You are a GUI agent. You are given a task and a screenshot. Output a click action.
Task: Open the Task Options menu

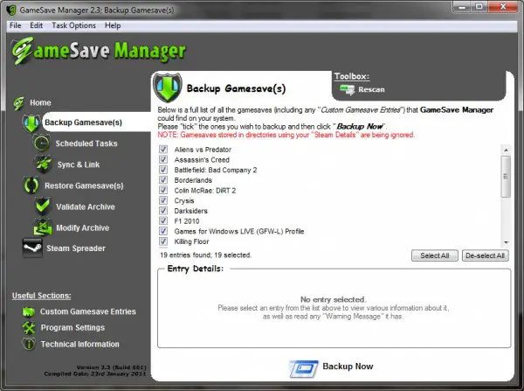click(x=73, y=25)
